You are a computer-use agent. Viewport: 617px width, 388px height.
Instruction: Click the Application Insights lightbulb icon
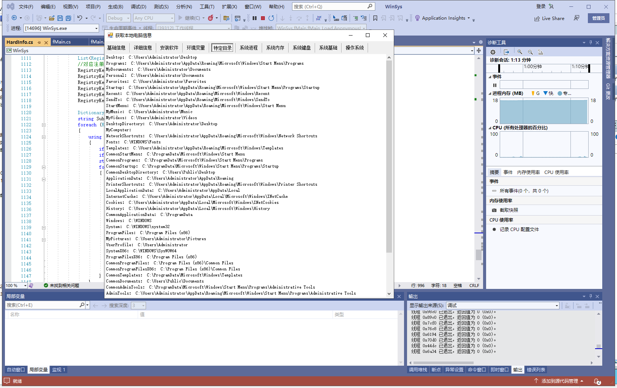417,18
